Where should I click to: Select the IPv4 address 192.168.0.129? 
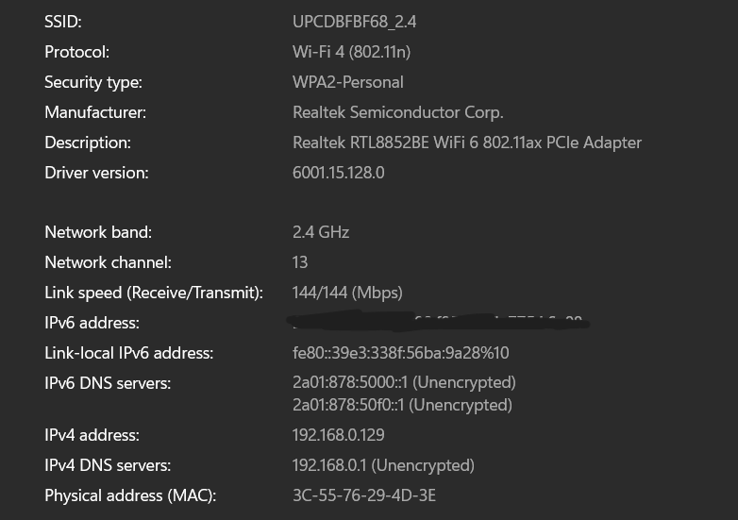click(339, 435)
